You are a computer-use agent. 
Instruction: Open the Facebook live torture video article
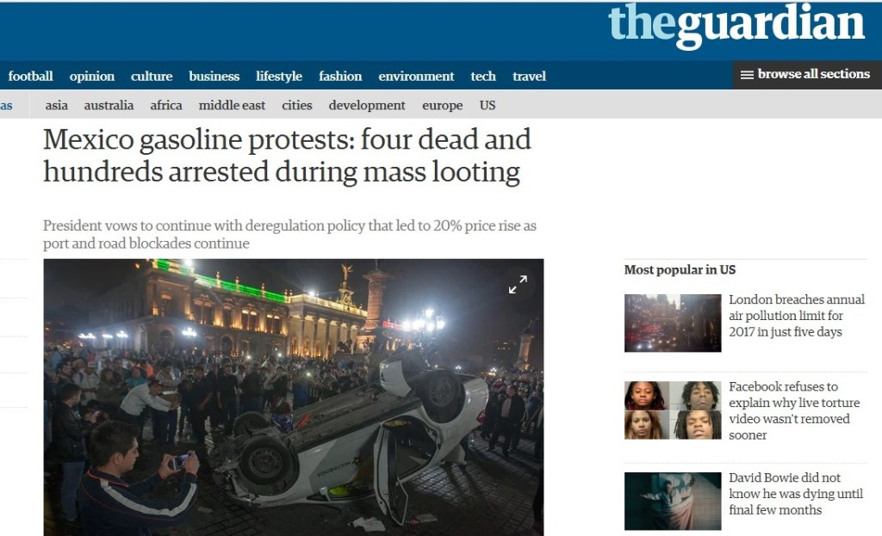793,410
